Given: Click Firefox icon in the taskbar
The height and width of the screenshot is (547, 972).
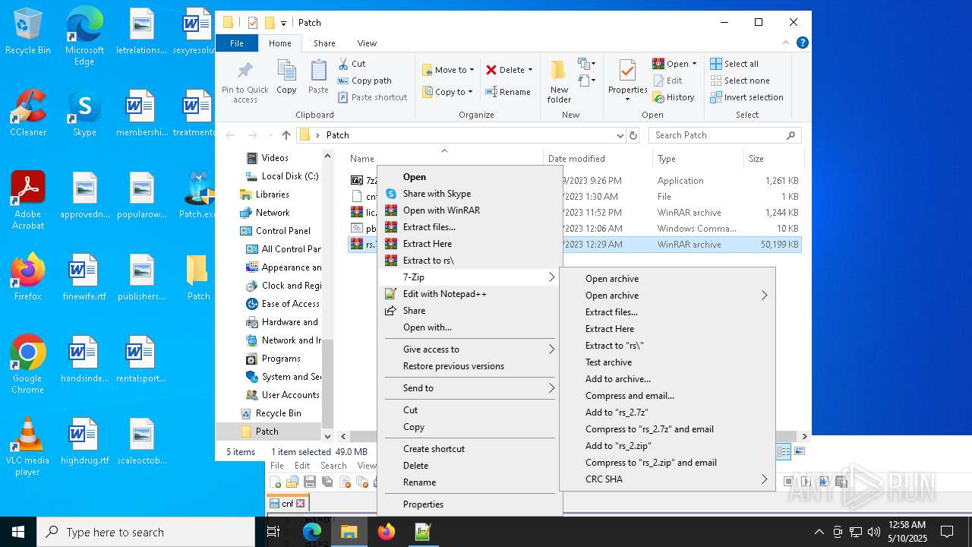Looking at the screenshot, I should tap(387, 532).
